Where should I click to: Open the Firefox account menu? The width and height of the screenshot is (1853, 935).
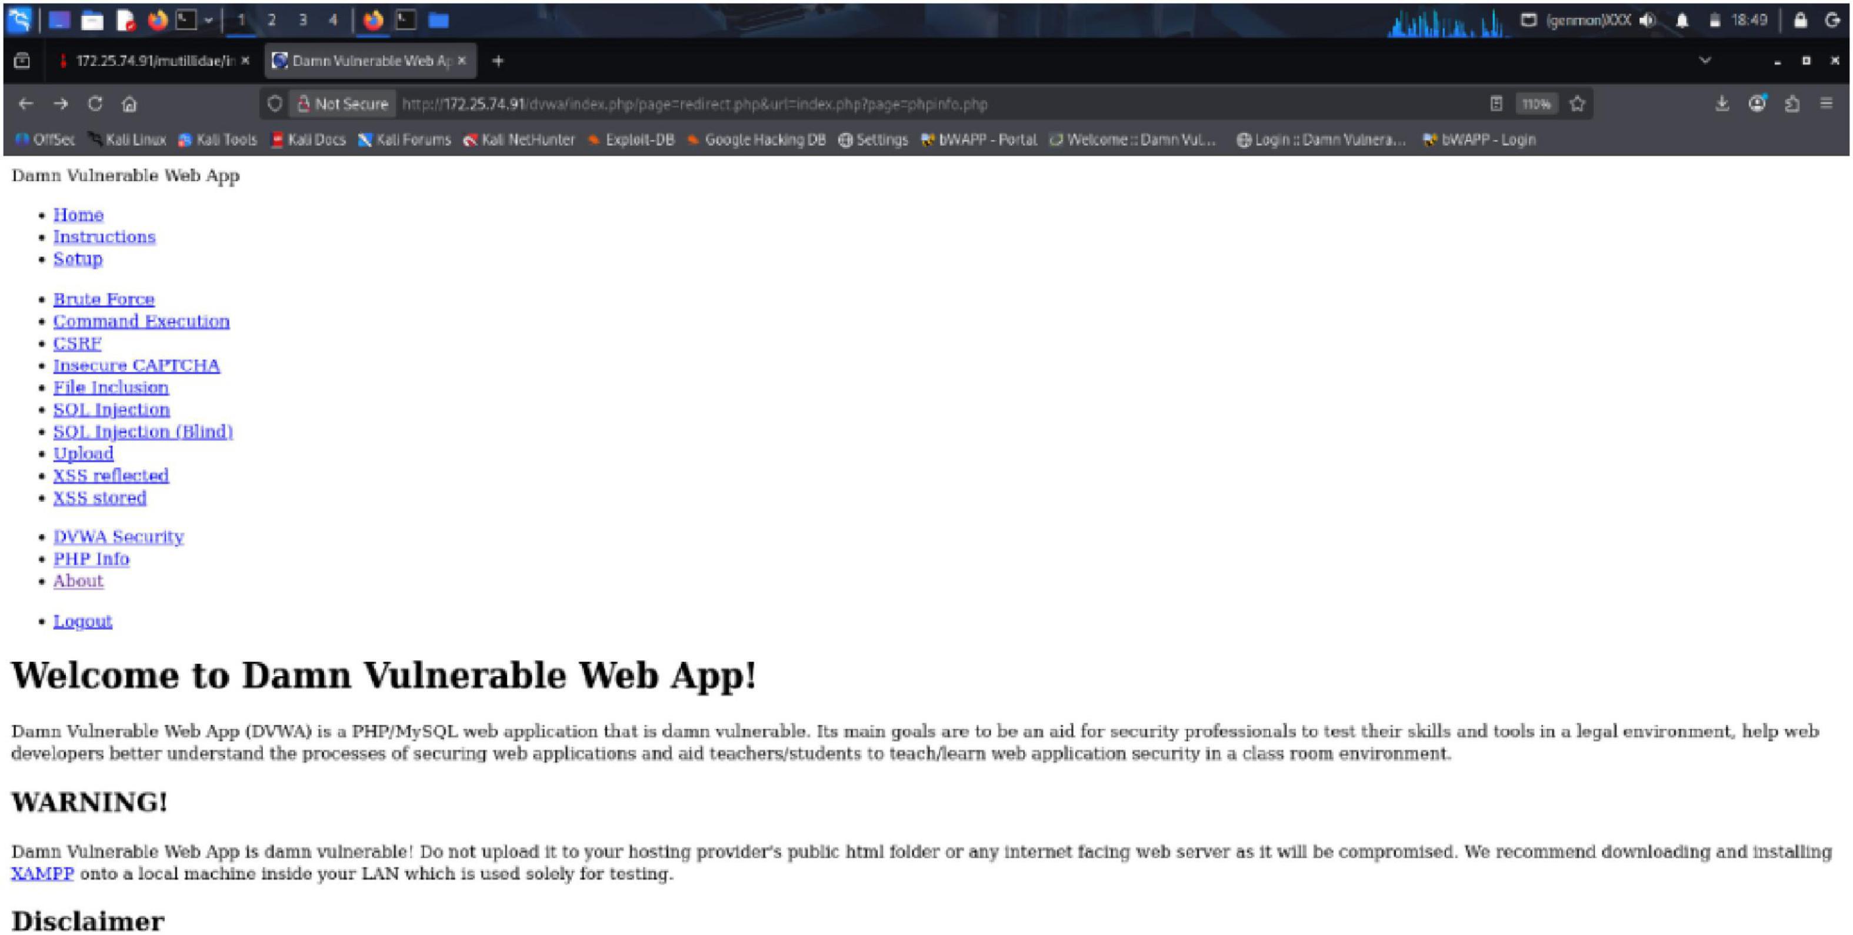coord(1757,104)
